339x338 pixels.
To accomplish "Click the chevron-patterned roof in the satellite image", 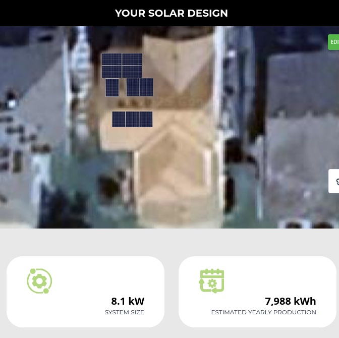I will click(174, 173).
